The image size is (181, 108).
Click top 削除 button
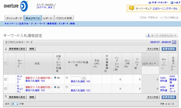32,49
